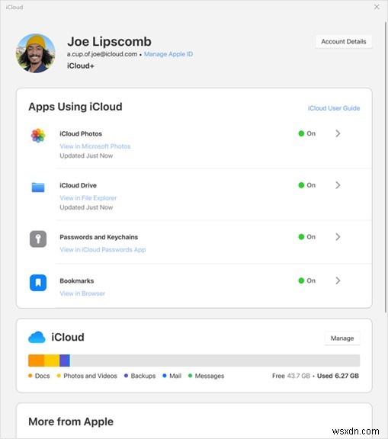Click the iCloud Photos title text
Screen dimensions: 388x439
pyautogui.click(x=81, y=134)
